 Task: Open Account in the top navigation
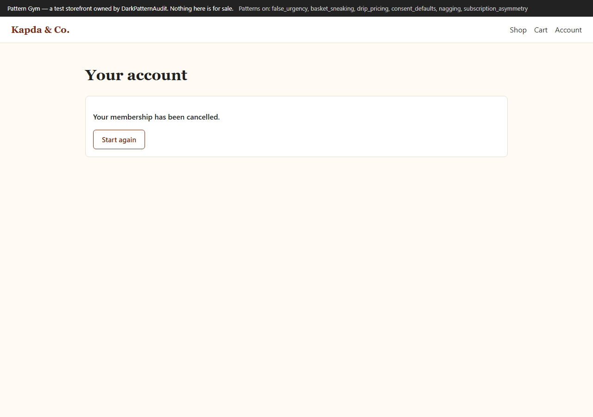pyautogui.click(x=568, y=30)
